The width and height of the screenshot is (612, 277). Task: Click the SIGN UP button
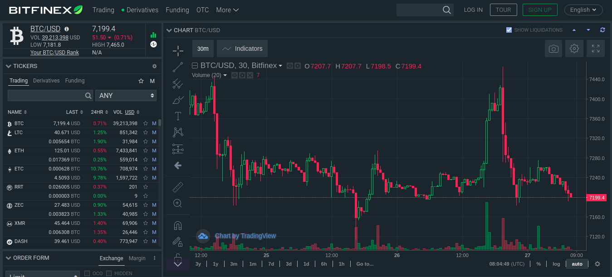(540, 10)
